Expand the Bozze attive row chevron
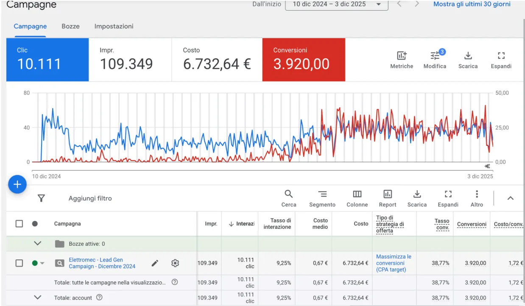Image resolution: width=525 pixels, height=306 pixels. [x=38, y=244]
